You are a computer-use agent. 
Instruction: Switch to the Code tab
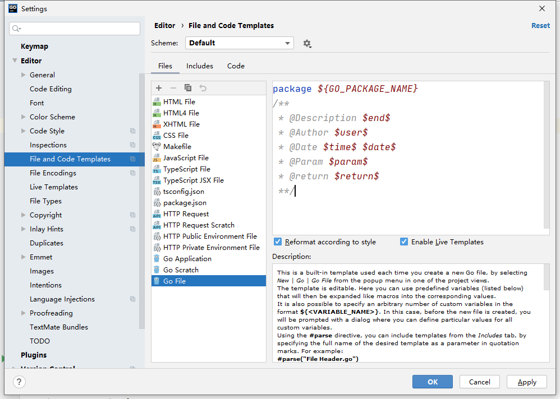[236, 66]
